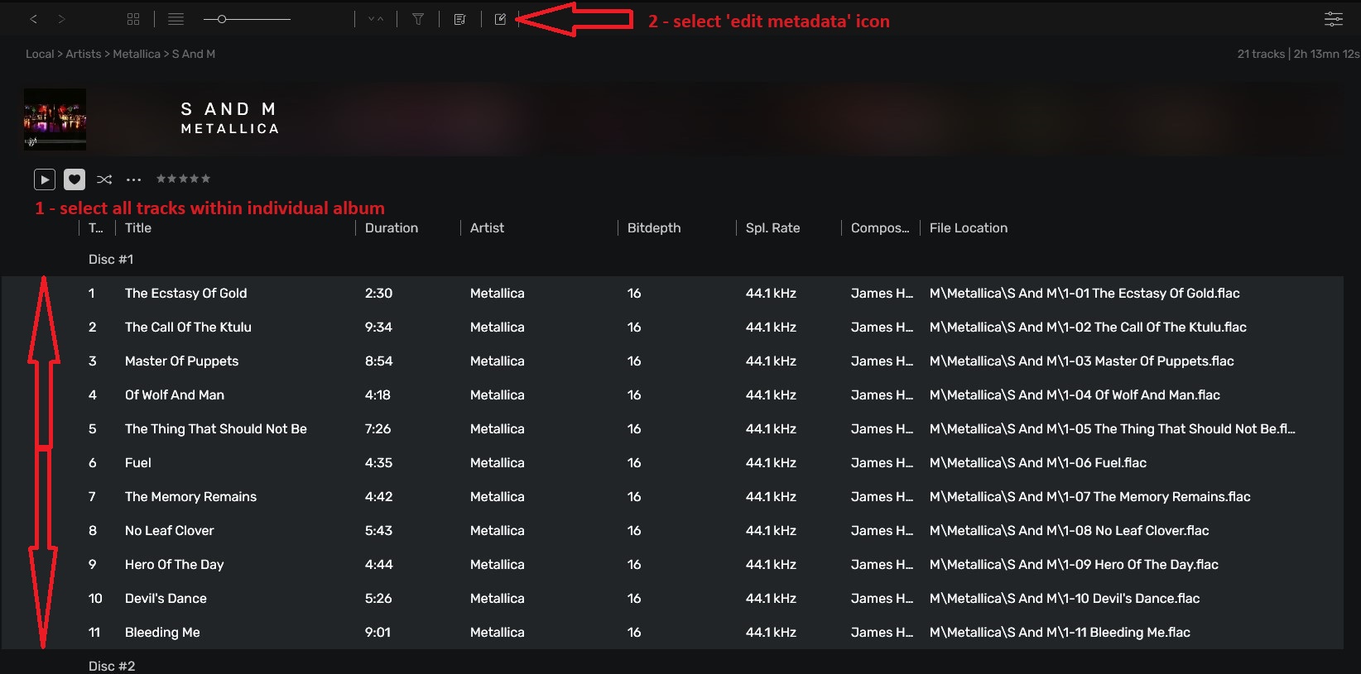Select track Bleeding Me

(672, 633)
